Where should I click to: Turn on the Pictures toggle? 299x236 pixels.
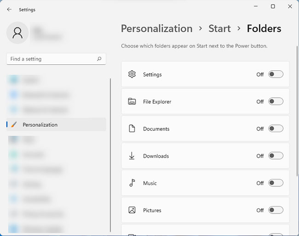coord(276,210)
